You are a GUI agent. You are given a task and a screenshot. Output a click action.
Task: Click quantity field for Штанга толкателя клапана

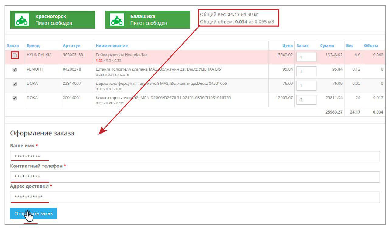coord(306,71)
